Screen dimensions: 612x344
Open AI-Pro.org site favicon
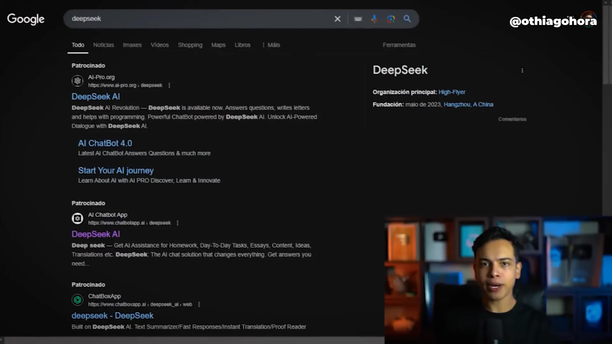pos(77,81)
